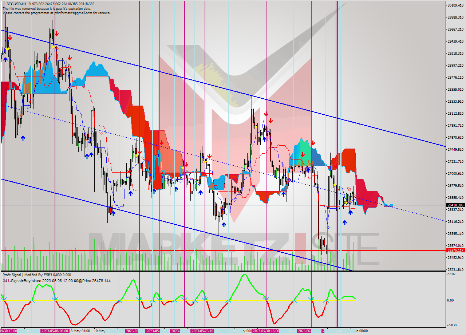Click the 28997.210 price scale label
Image resolution: width=466 pixels, height=335 pixels.
455,65
